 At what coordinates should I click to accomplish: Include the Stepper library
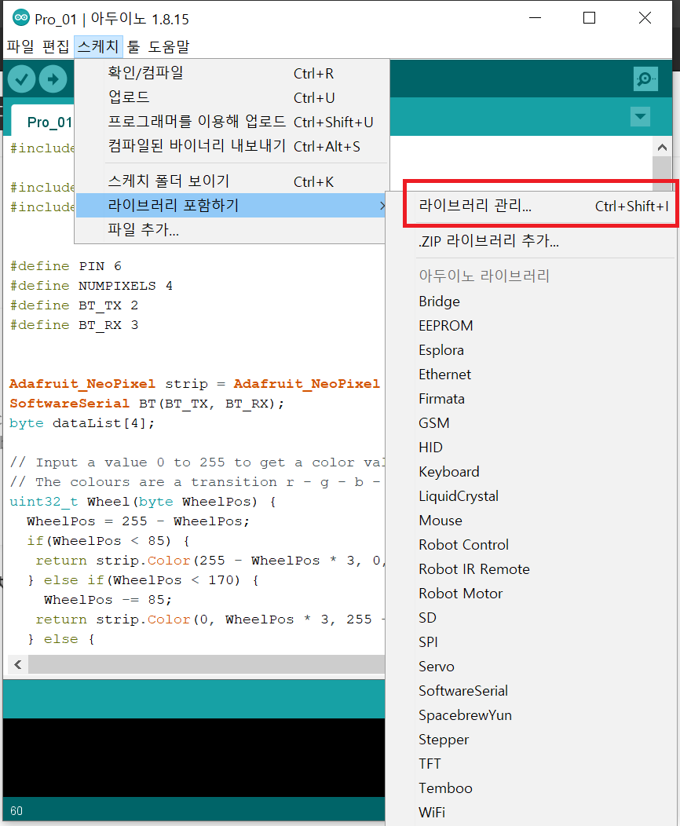(x=532, y=739)
